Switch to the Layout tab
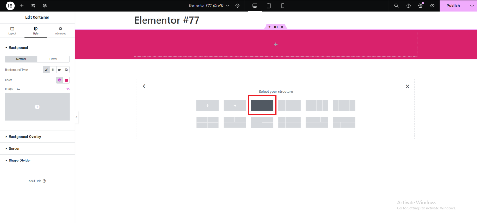 12,31
